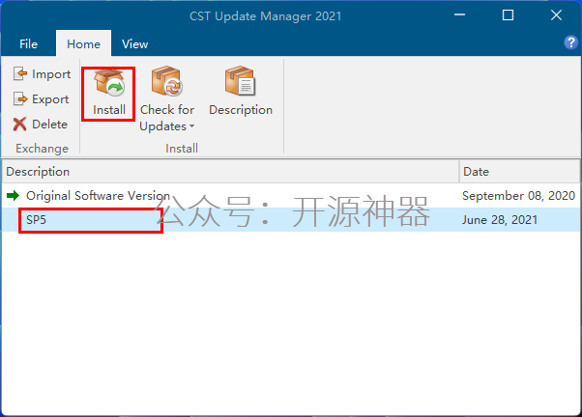Minimize the CST Update Manager window
Image resolution: width=582 pixels, height=417 pixels.
(x=459, y=15)
